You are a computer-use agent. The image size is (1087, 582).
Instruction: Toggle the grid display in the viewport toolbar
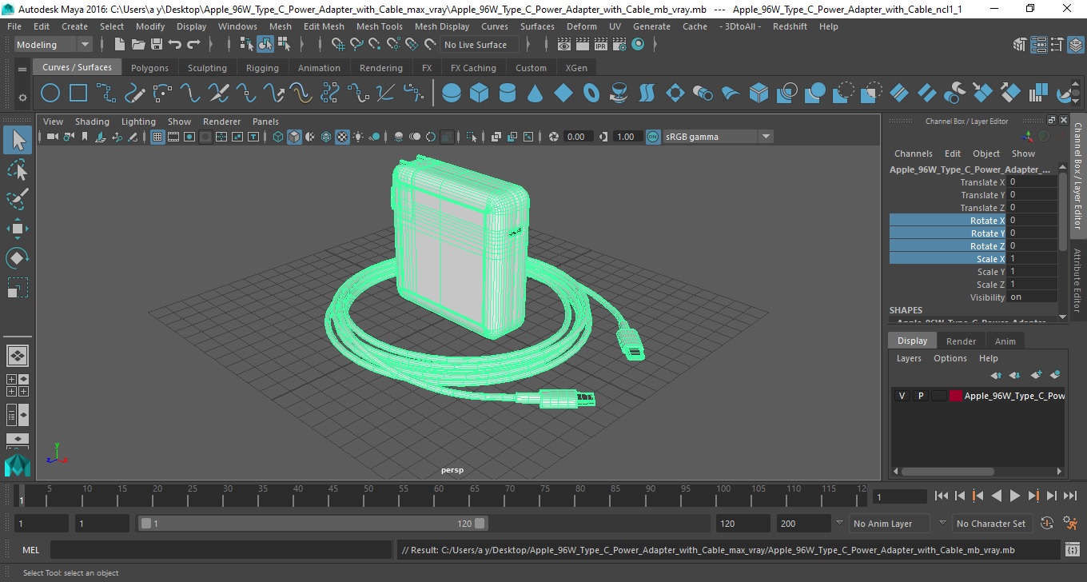coord(157,137)
